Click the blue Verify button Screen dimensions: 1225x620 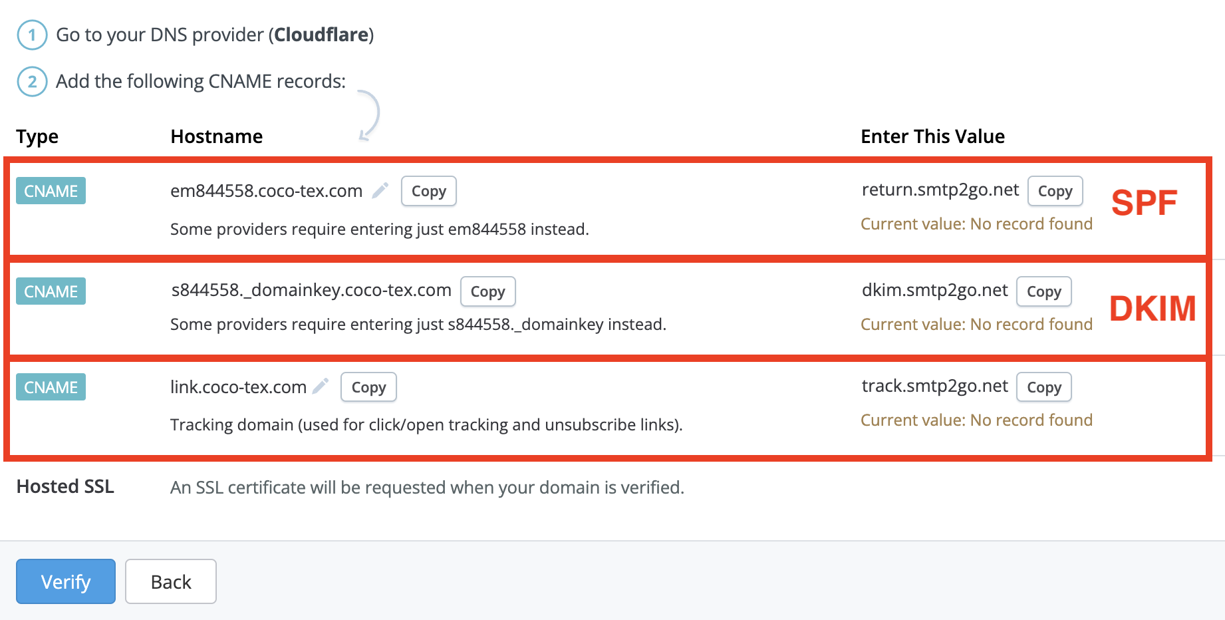pos(66,581)
